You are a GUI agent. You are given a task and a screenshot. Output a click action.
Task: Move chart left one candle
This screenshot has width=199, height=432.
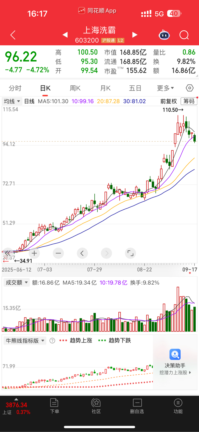(x=82, y=253)
